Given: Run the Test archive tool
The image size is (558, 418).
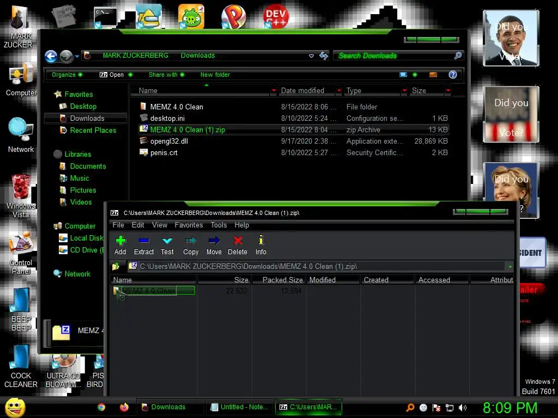Looking at the screenshot, I should 167,245.
